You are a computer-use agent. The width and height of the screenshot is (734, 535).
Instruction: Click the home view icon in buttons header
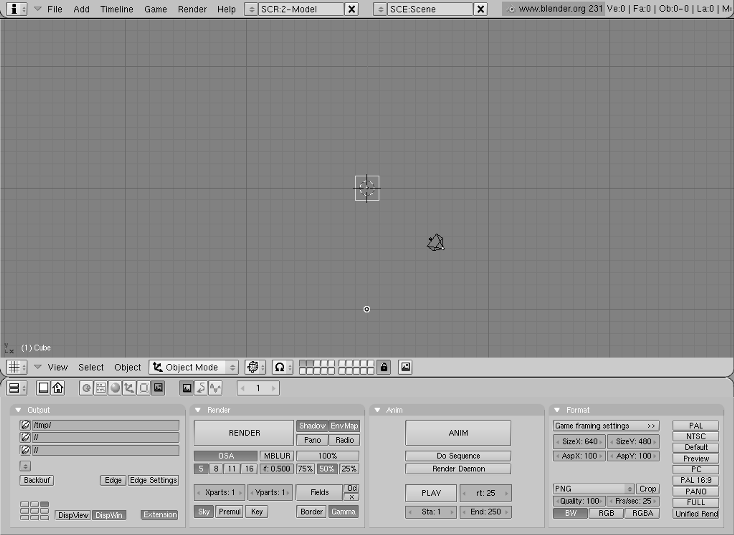(58, 388)
